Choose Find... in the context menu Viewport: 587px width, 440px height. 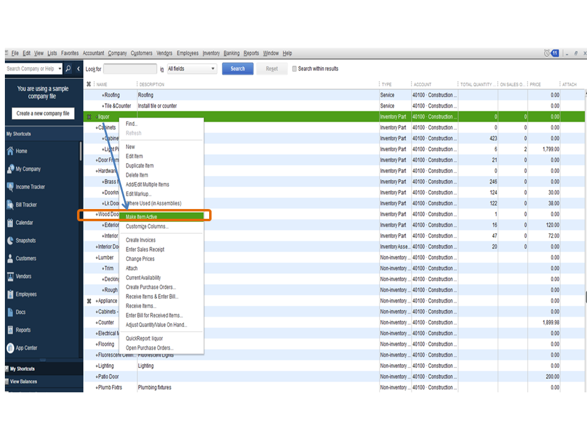pyautogui.click(x=132, y=123)
